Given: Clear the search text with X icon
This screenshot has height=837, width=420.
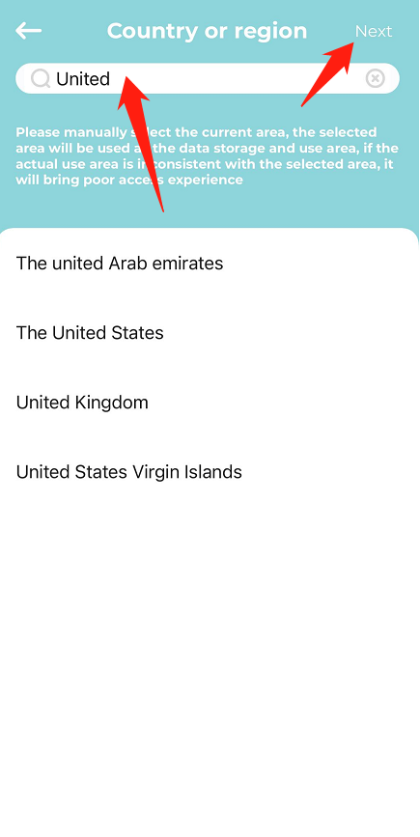Looking at the screenshot, I should (376, 79).
